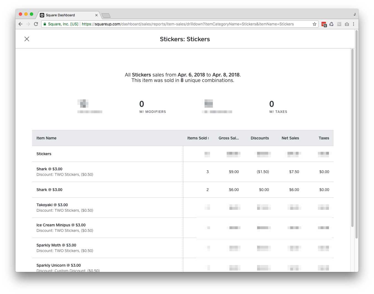Reload the Square Dashboard page

[36, 24]
